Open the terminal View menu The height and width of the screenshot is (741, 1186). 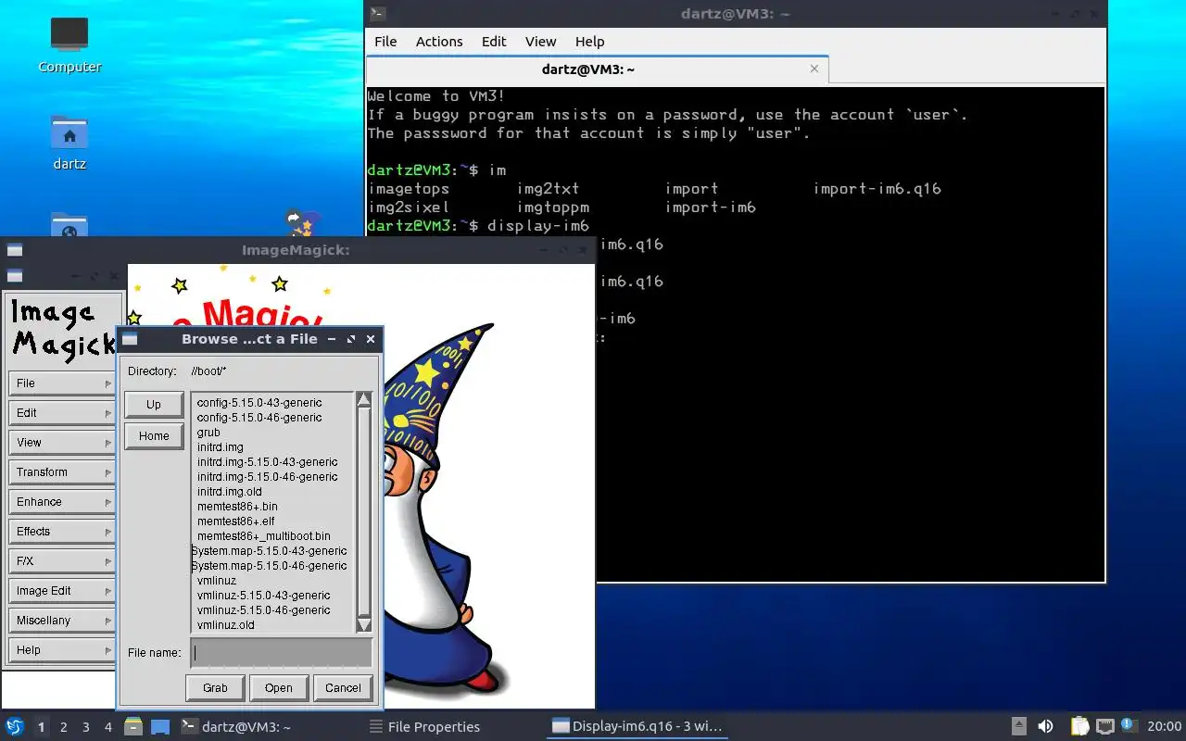click(x=541, y=42)
